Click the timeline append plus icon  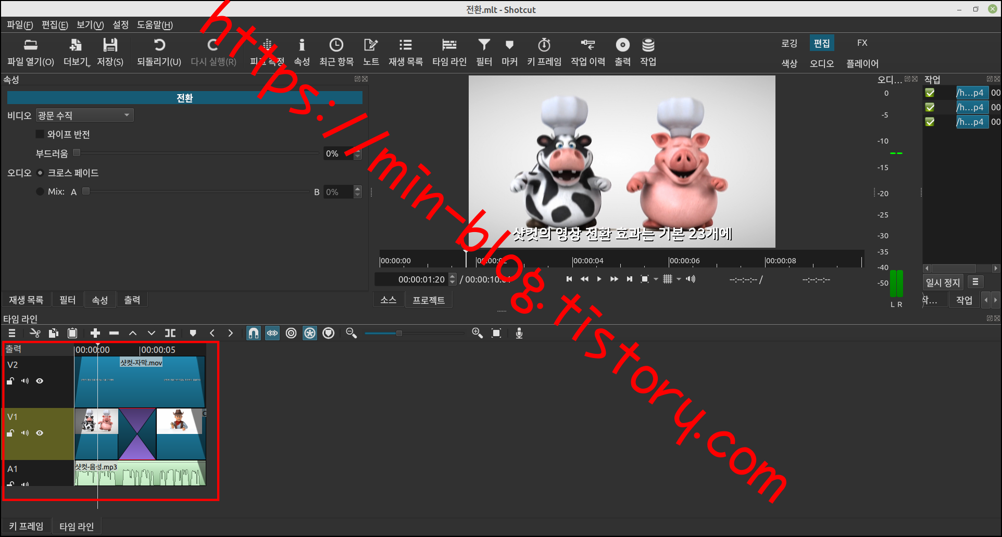[95, 333]
